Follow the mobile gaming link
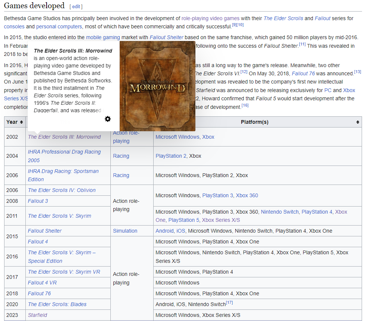Screen dimensions: 368x321 coord(103,37)
